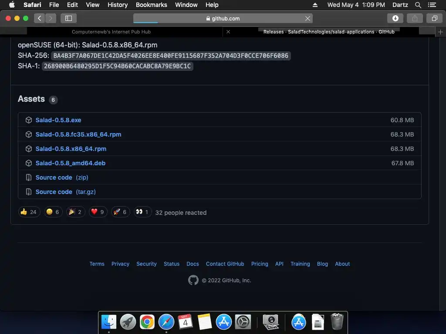The width and height of the screenshot is (446, 334).
Task: Click the SHA-1 hash code text
Action: tap(118, 66)
